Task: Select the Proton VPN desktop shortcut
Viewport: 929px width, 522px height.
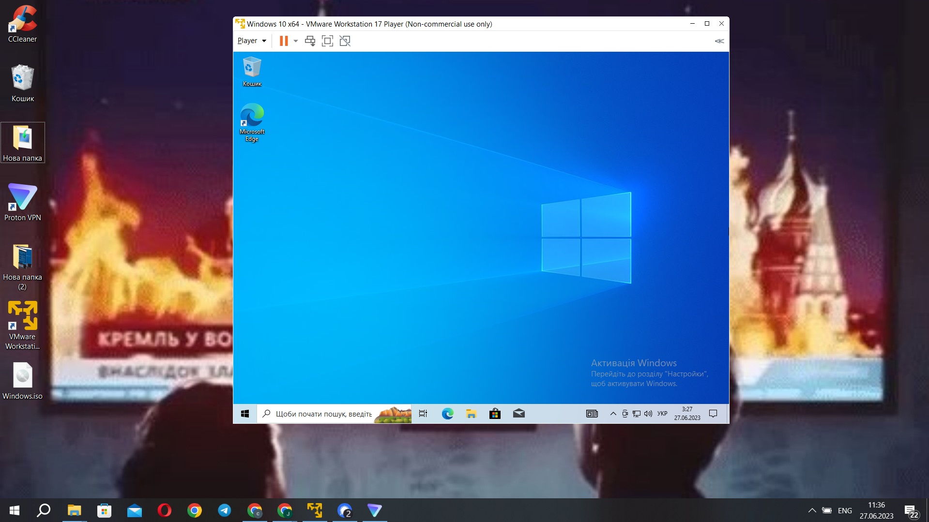Action: [x=22, y=202]
